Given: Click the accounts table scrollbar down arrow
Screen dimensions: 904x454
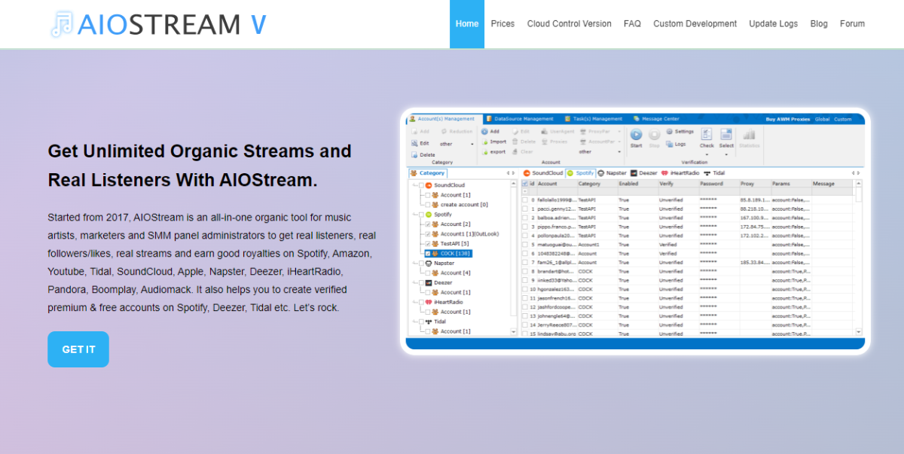Looking at the screenshot, I should 859,332.
